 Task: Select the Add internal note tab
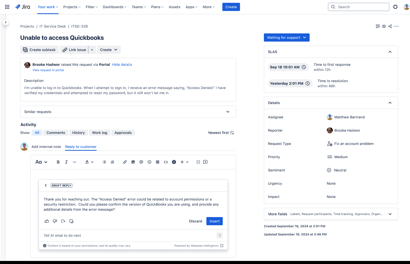pos(46,147)
